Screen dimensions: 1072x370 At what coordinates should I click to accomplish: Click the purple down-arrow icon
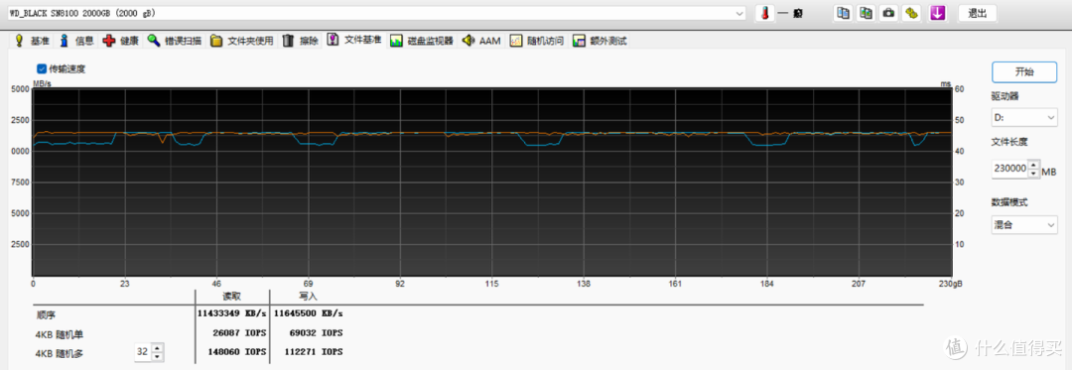(x=938, y=13)
